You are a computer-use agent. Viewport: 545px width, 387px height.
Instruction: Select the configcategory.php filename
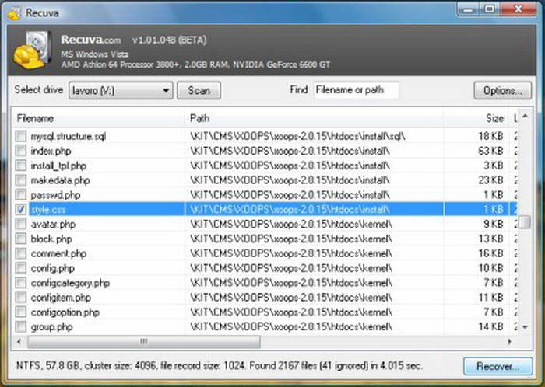point(70,283)
